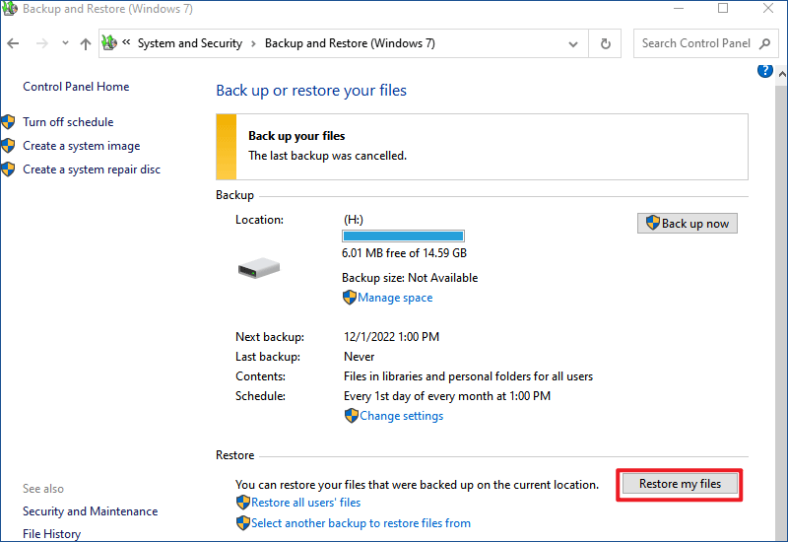
Task: Open File History link
Action: (52, 534)
